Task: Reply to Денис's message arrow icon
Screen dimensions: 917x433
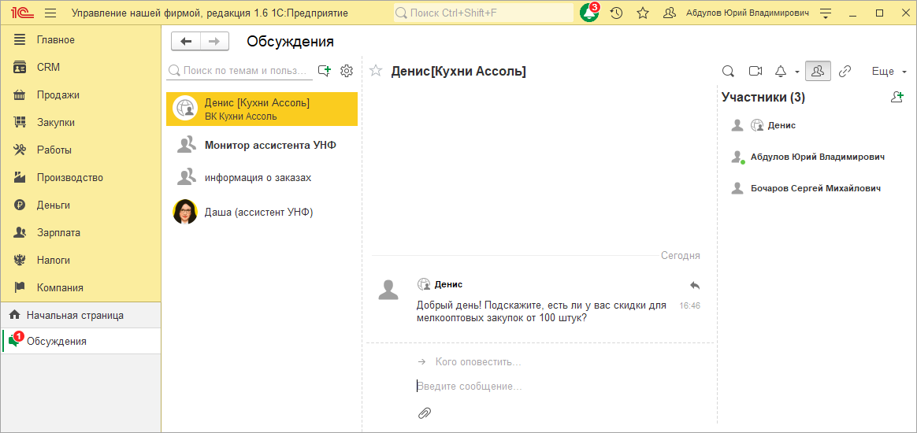Action: click(x=694, y=284)
